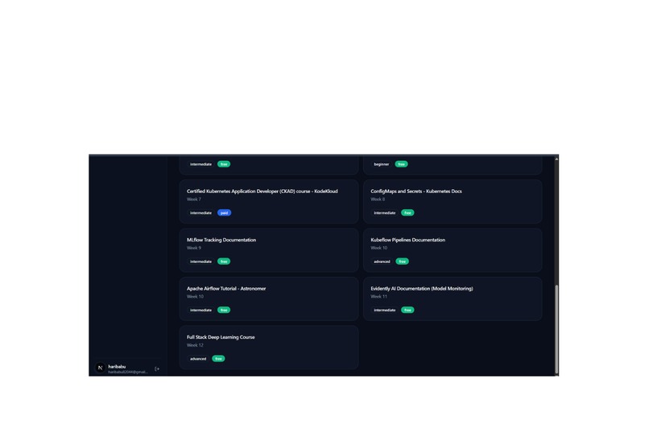Click the vertical scrollbar thumb
The width and height of the screenshot is (649, 432).
pos(556,330)
